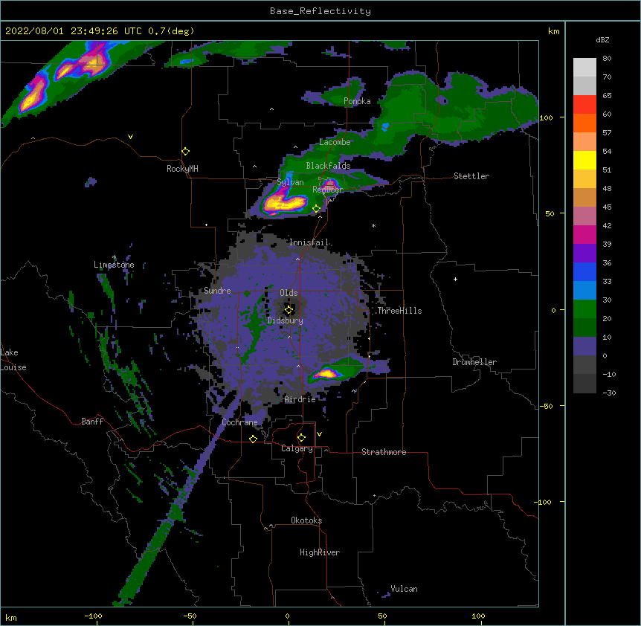Click the Lacombe city label
The width and height of the screenshot is (641, 626).
coord(335,142)
